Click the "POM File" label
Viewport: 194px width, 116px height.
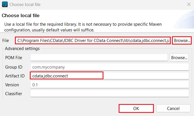[13, 57]
